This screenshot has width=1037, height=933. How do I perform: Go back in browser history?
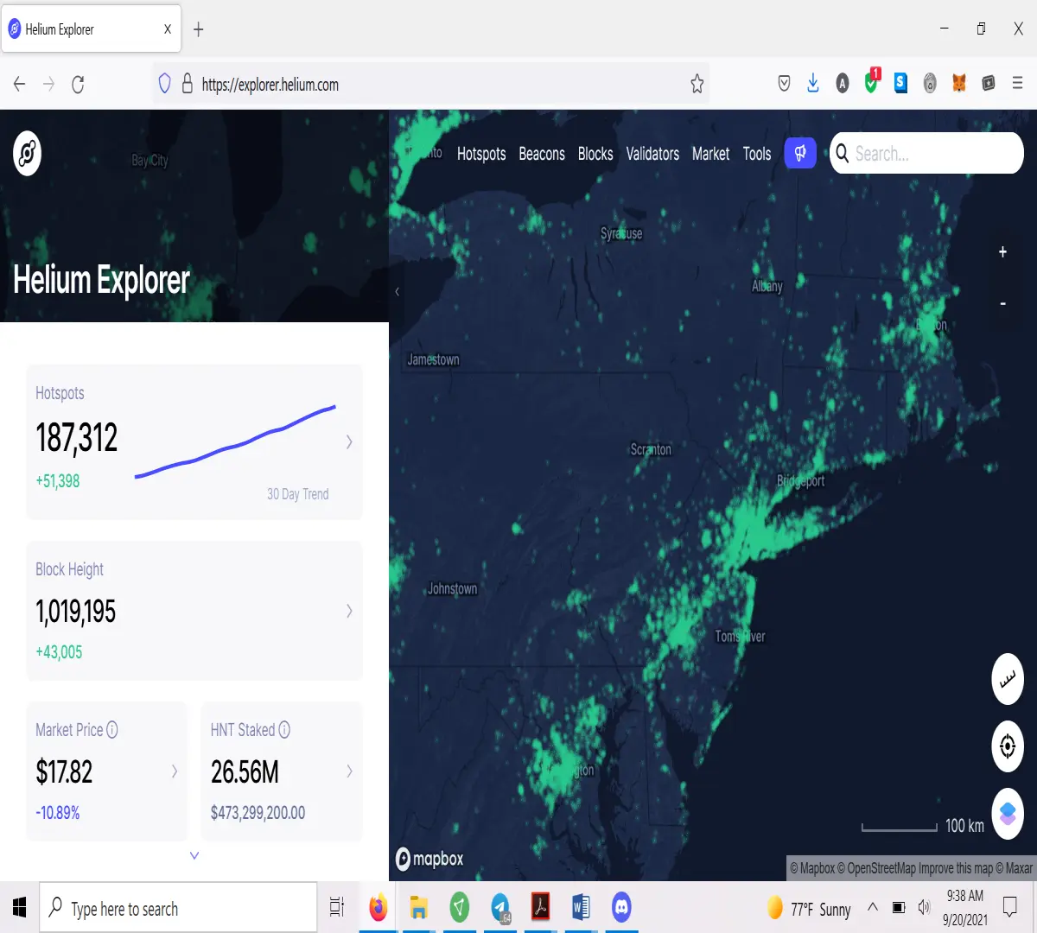pos(19,84)
